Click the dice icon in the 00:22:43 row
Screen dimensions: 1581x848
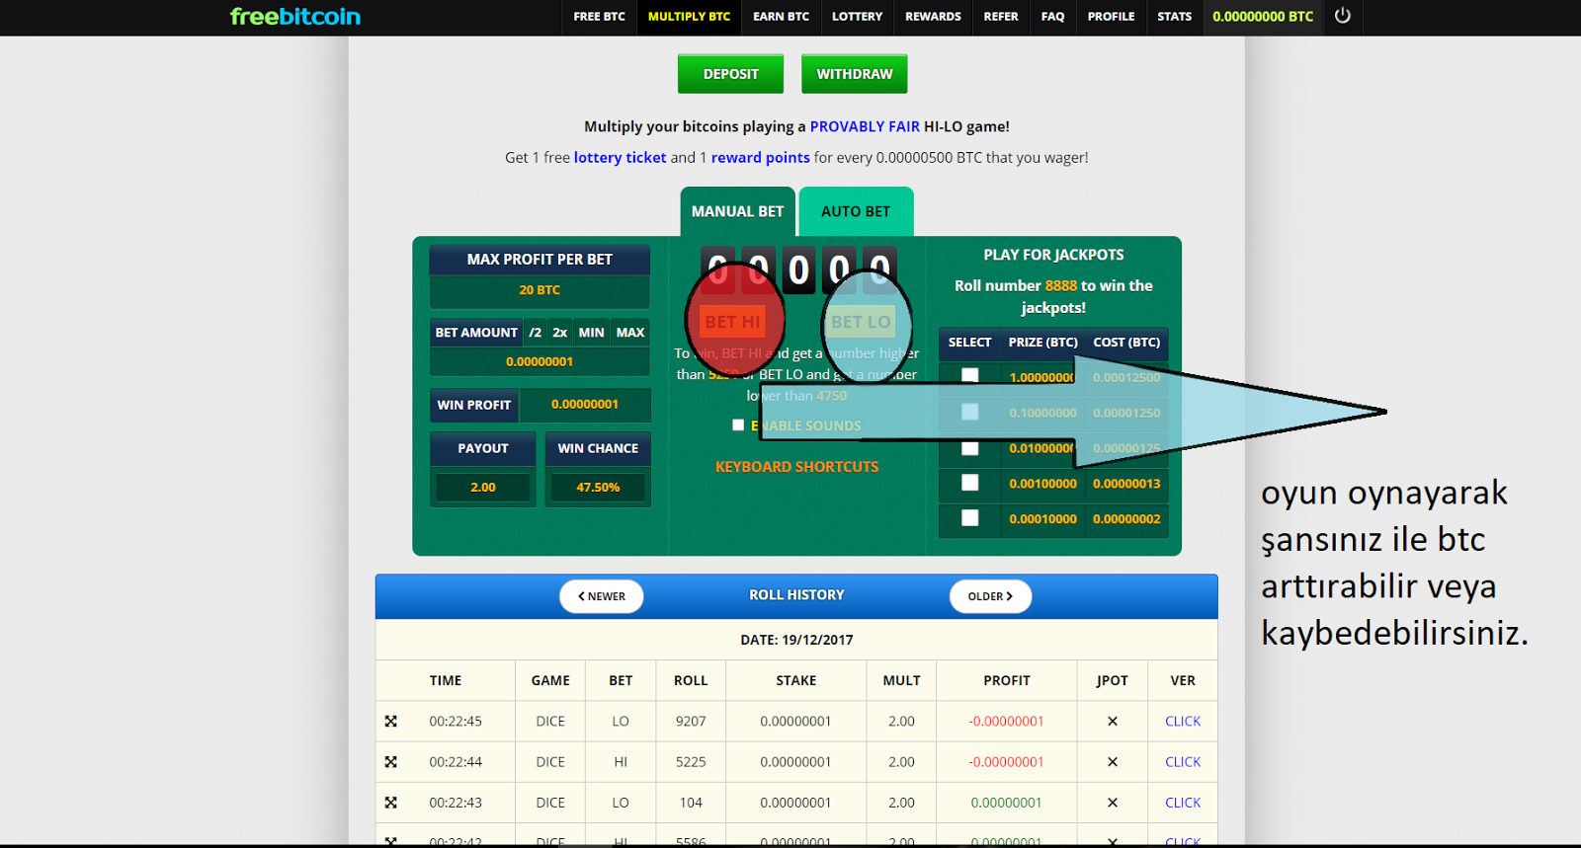point(391,803)
